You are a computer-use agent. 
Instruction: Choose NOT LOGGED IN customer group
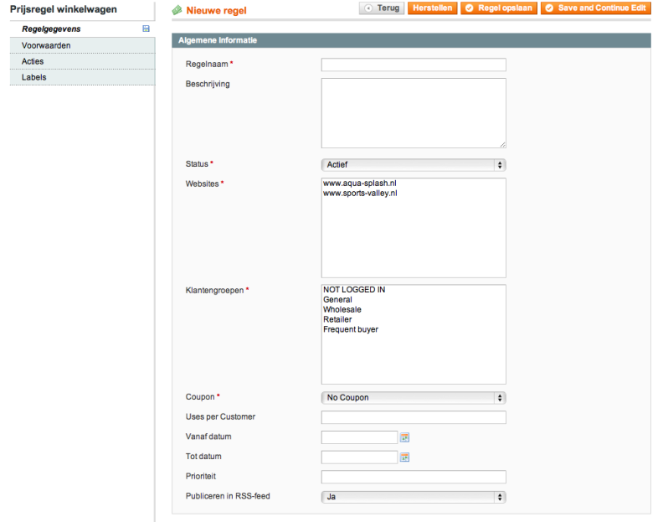pos(354,290)
